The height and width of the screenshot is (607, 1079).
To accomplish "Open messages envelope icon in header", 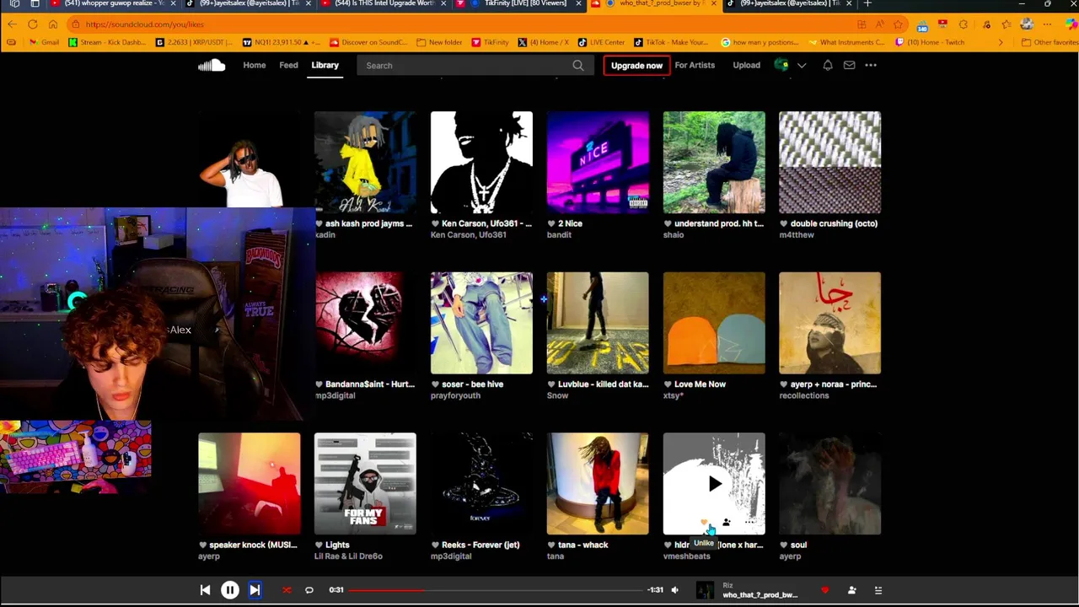I will [x=849, y=65].
